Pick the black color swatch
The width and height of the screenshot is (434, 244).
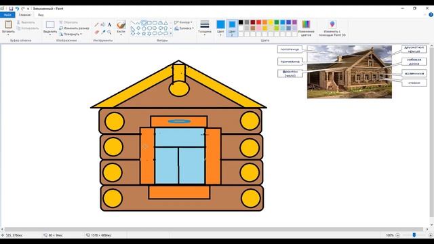(241, 22)
